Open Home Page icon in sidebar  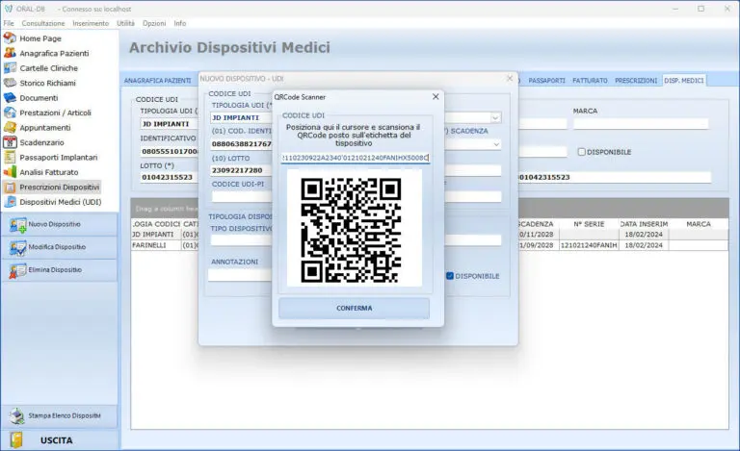coord(10,38)
